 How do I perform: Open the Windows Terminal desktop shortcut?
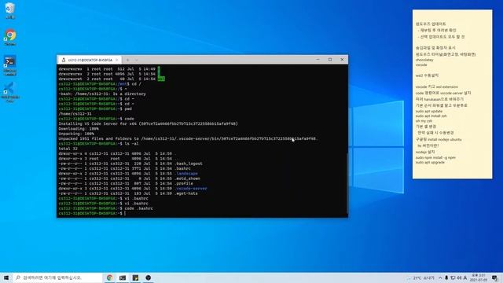tap(10, 66)
